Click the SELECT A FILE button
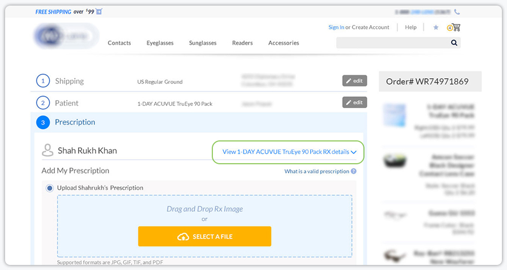 [x=205, y=237]
